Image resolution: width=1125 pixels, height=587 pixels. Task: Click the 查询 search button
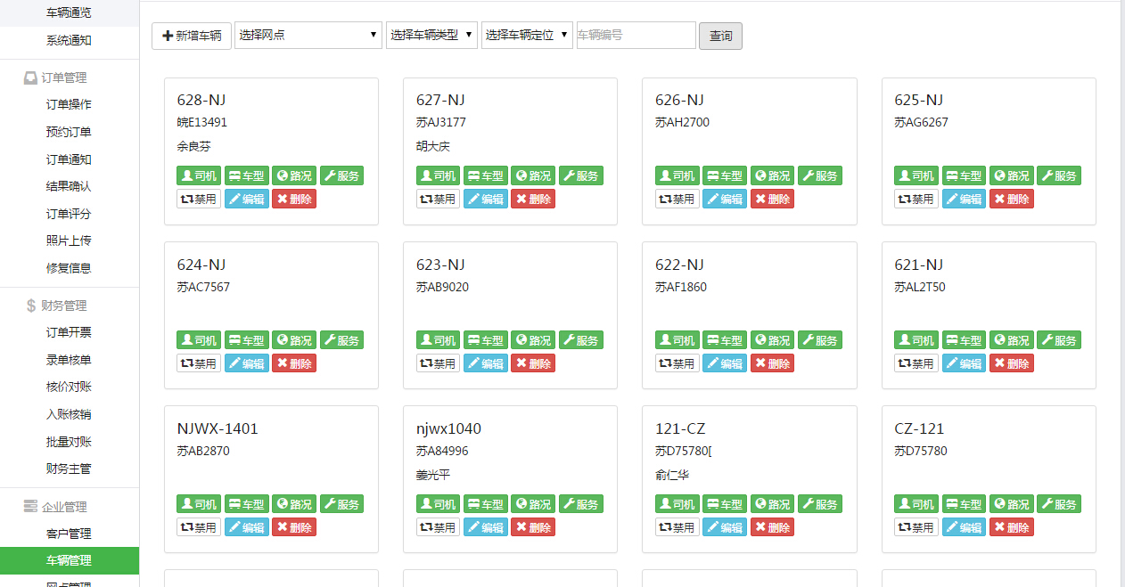click(720, 36)
